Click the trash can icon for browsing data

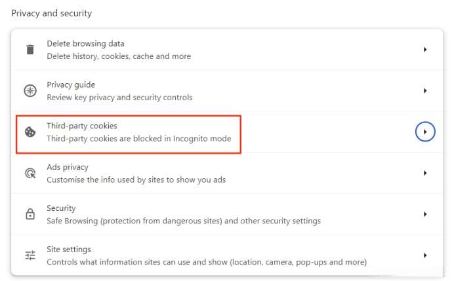pos(30,49)
